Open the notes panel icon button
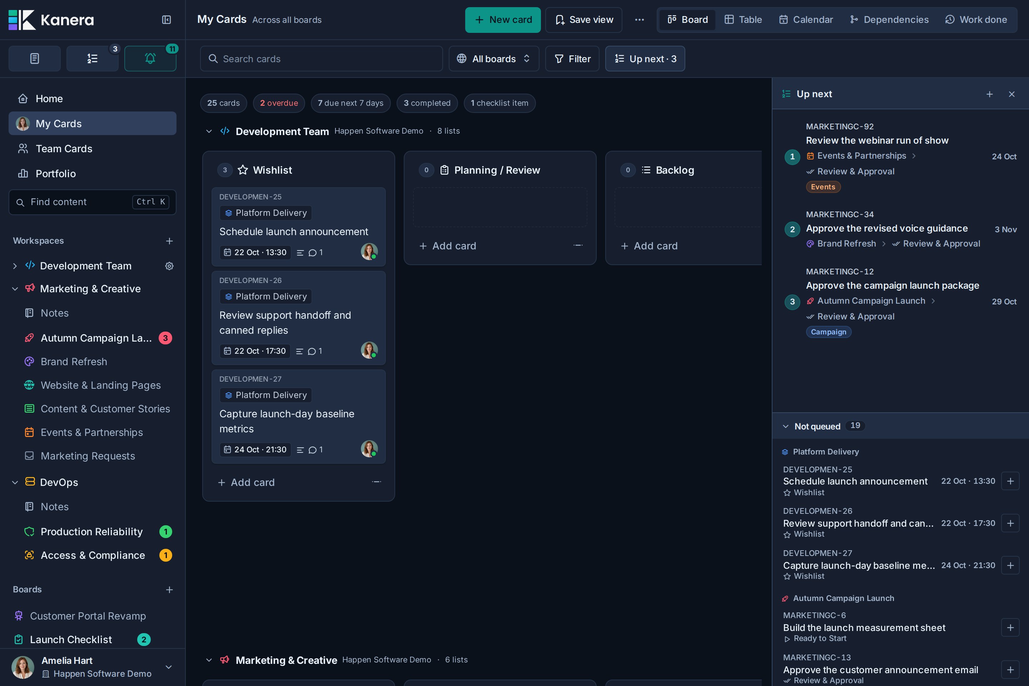1029x686 pixels. click(35, 58)
